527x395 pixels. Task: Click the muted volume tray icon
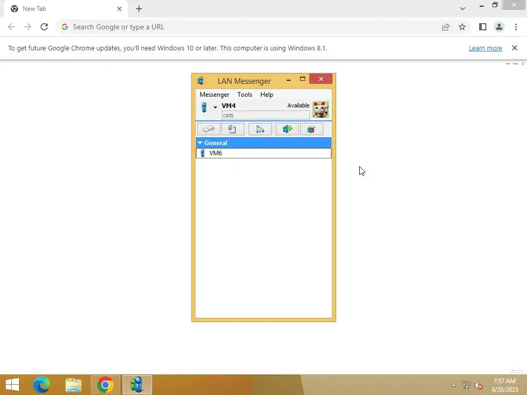(478, 385)
